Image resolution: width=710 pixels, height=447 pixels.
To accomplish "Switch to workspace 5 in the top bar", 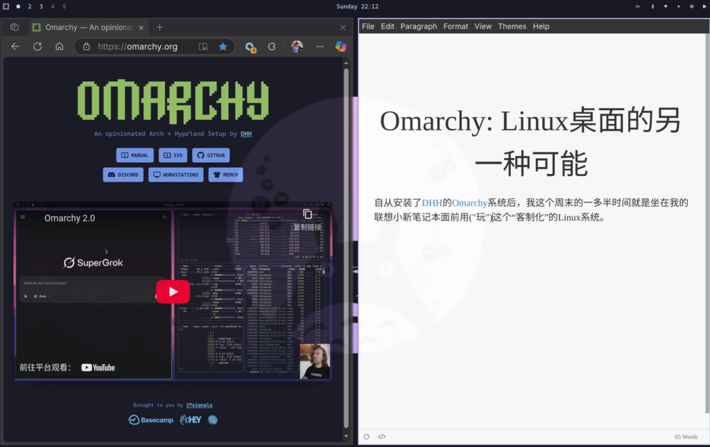I will coord(64,6).
